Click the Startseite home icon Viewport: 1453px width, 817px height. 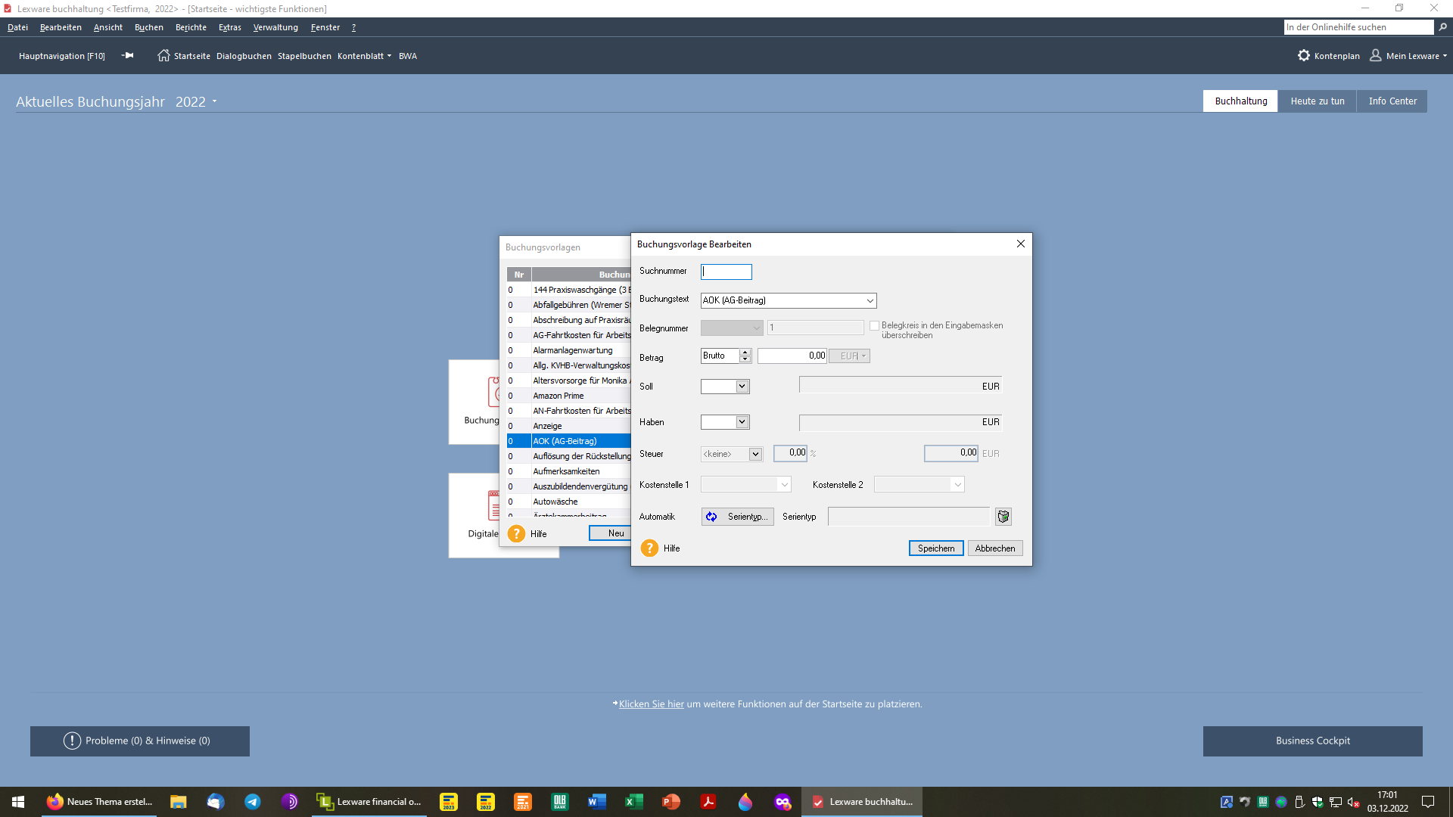pyautogui.click(x=163, y=55)
